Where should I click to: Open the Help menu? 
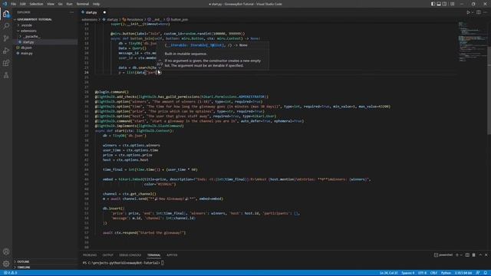[x=96, y=4]
